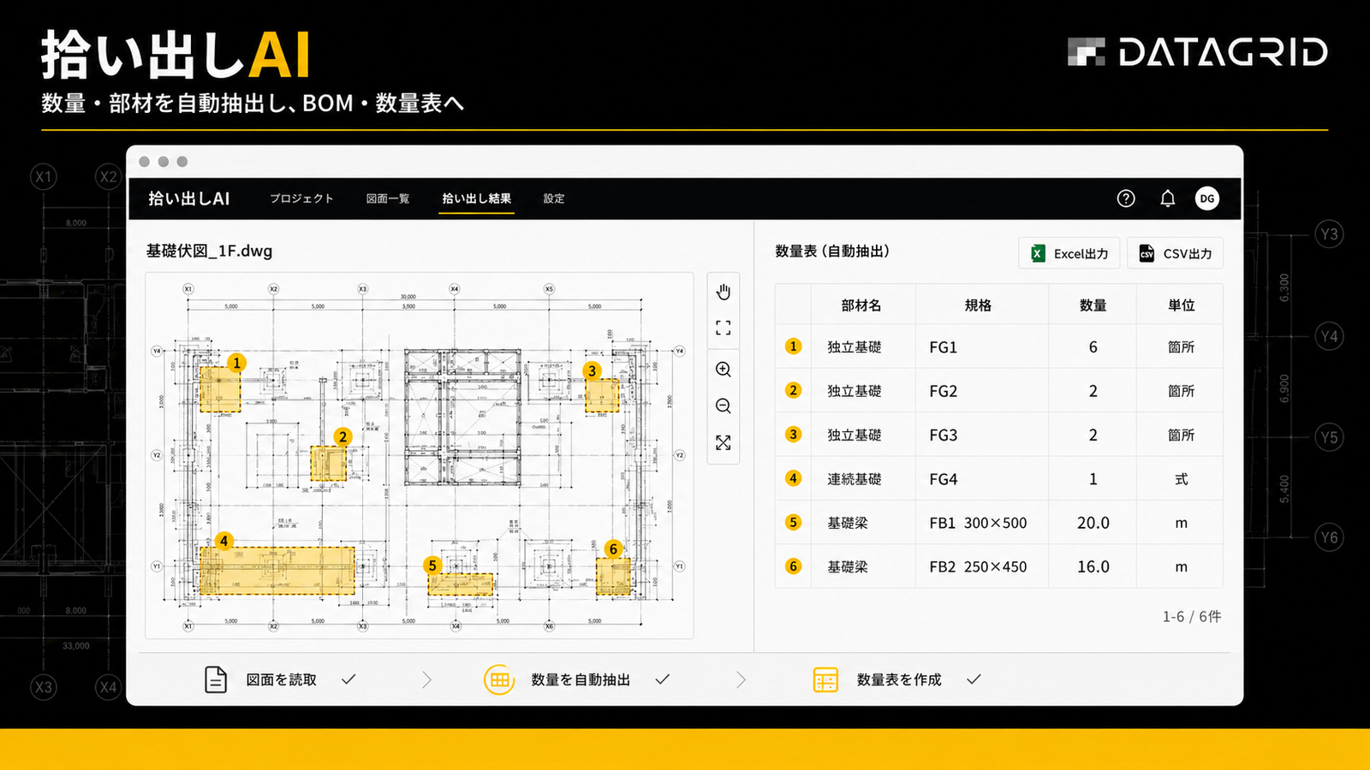Zoom in with the plus magnifier
The image size is (1370, 770).
[x=724, y=370]
